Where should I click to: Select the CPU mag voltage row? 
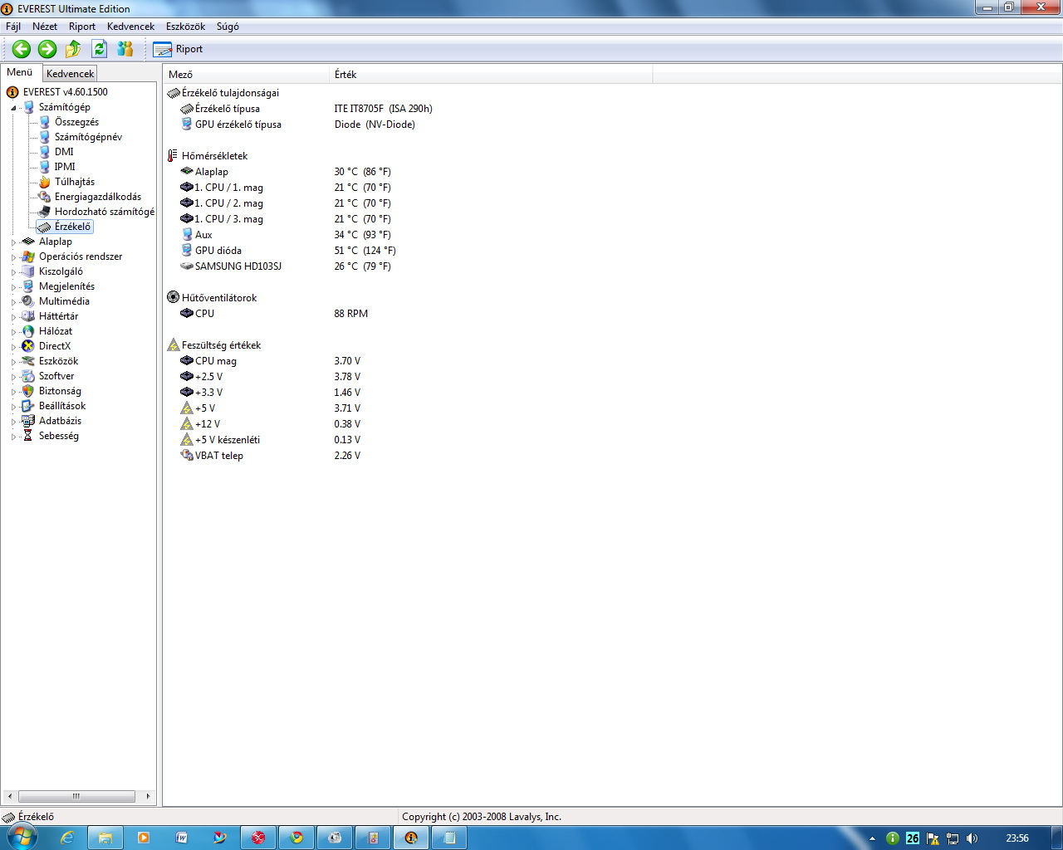[407, 361]
